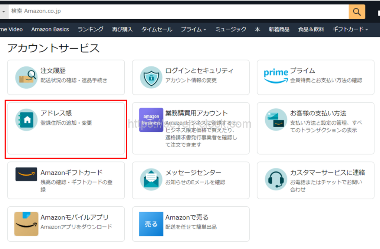Open the Amazonで売る title link

[x=187, y=217]
